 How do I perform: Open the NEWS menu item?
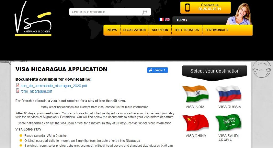(x=112, y=30)
